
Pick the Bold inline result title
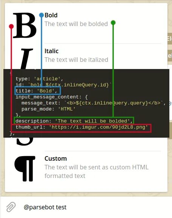51,15
